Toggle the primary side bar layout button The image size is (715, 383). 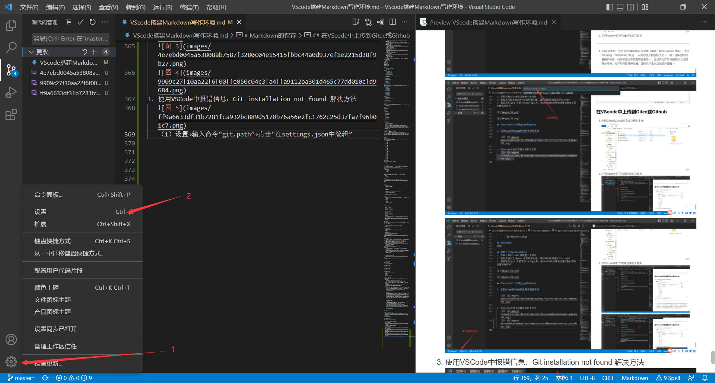tap(610, 7)
